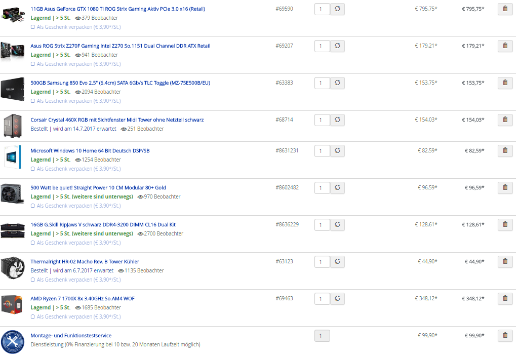Refresh quantity for Windows 10 Home

point(337,151)
